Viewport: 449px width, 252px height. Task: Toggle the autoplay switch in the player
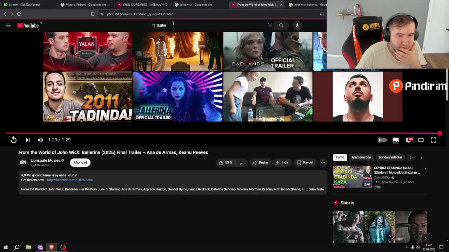382,140
